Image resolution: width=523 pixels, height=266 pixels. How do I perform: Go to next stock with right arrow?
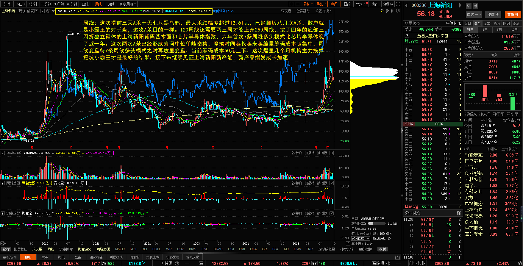coord(460,5)
